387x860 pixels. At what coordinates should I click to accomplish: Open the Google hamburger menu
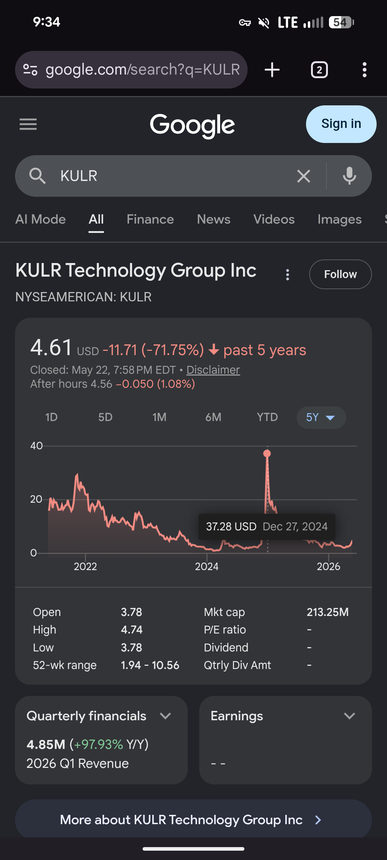(28, 124)
